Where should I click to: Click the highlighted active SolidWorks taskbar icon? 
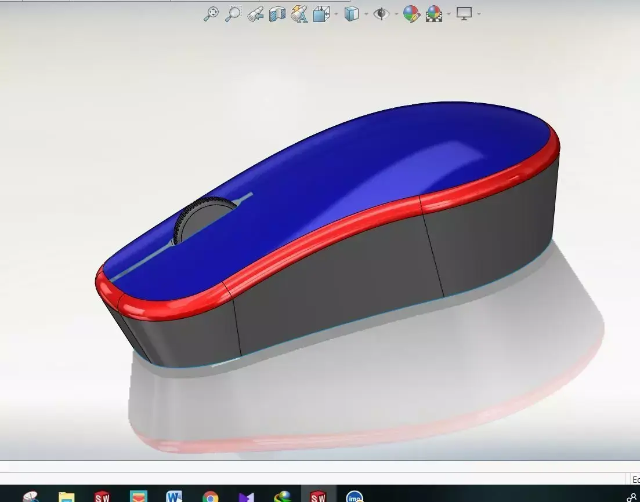[x=318, y=495]
